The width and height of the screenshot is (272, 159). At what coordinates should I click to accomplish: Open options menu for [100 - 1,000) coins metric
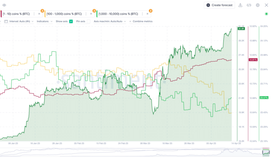click(x=85, y=14)
